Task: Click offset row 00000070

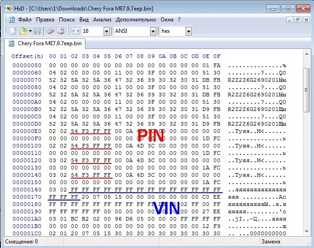Action: pos(27,80)
